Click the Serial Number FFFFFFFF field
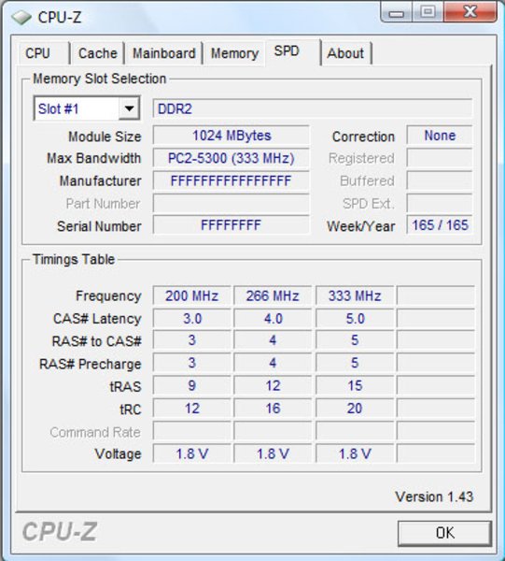The width and height of the screenshot is (505, 561). pyautogui.click(x=231, y=225)
